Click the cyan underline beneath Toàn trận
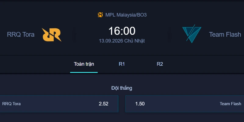Image resolution: width=244 pixels, height=122 pixels. click(84, 72)
